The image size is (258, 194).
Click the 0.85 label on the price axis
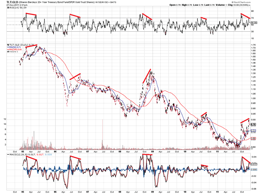[253, 114]
